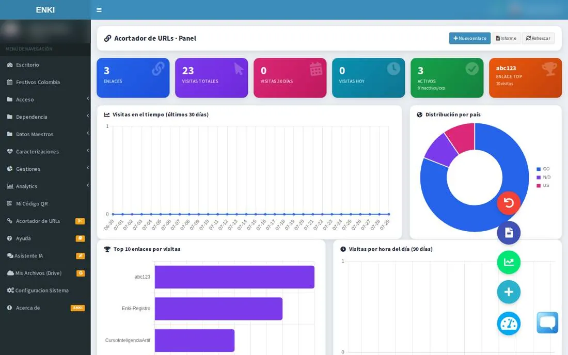Click the Acceso folder icon
This screenshot has width=568, height=355.
click(10, 99)
